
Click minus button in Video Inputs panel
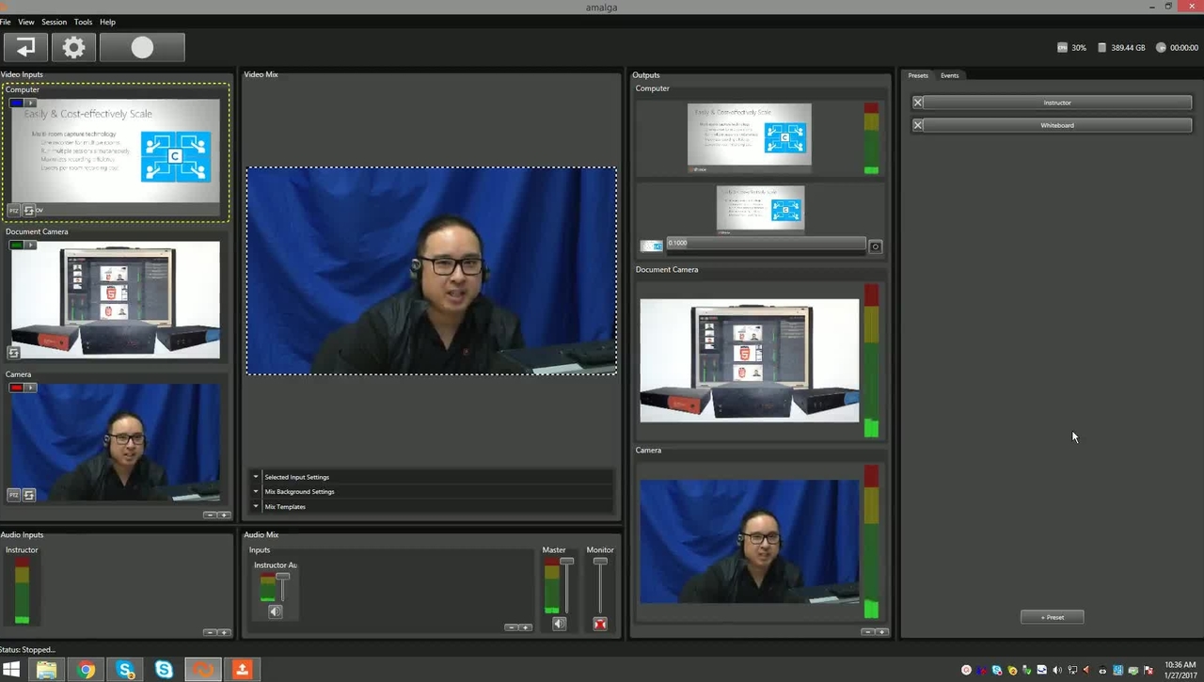pyautogui.click(x=210, y=515)
